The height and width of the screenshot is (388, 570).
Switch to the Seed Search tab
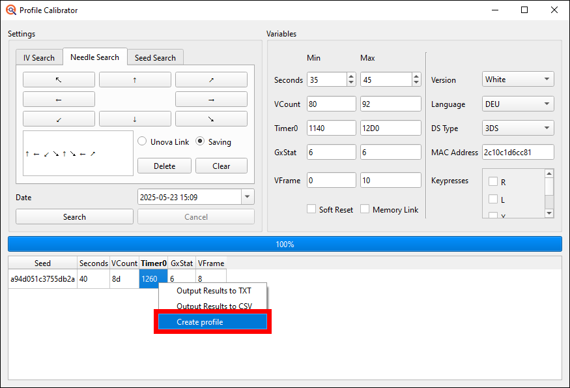[x=155, y=57]
